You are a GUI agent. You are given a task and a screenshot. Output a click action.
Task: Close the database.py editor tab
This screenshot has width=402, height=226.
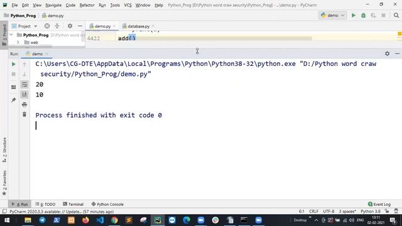click(x=153, y=26)
